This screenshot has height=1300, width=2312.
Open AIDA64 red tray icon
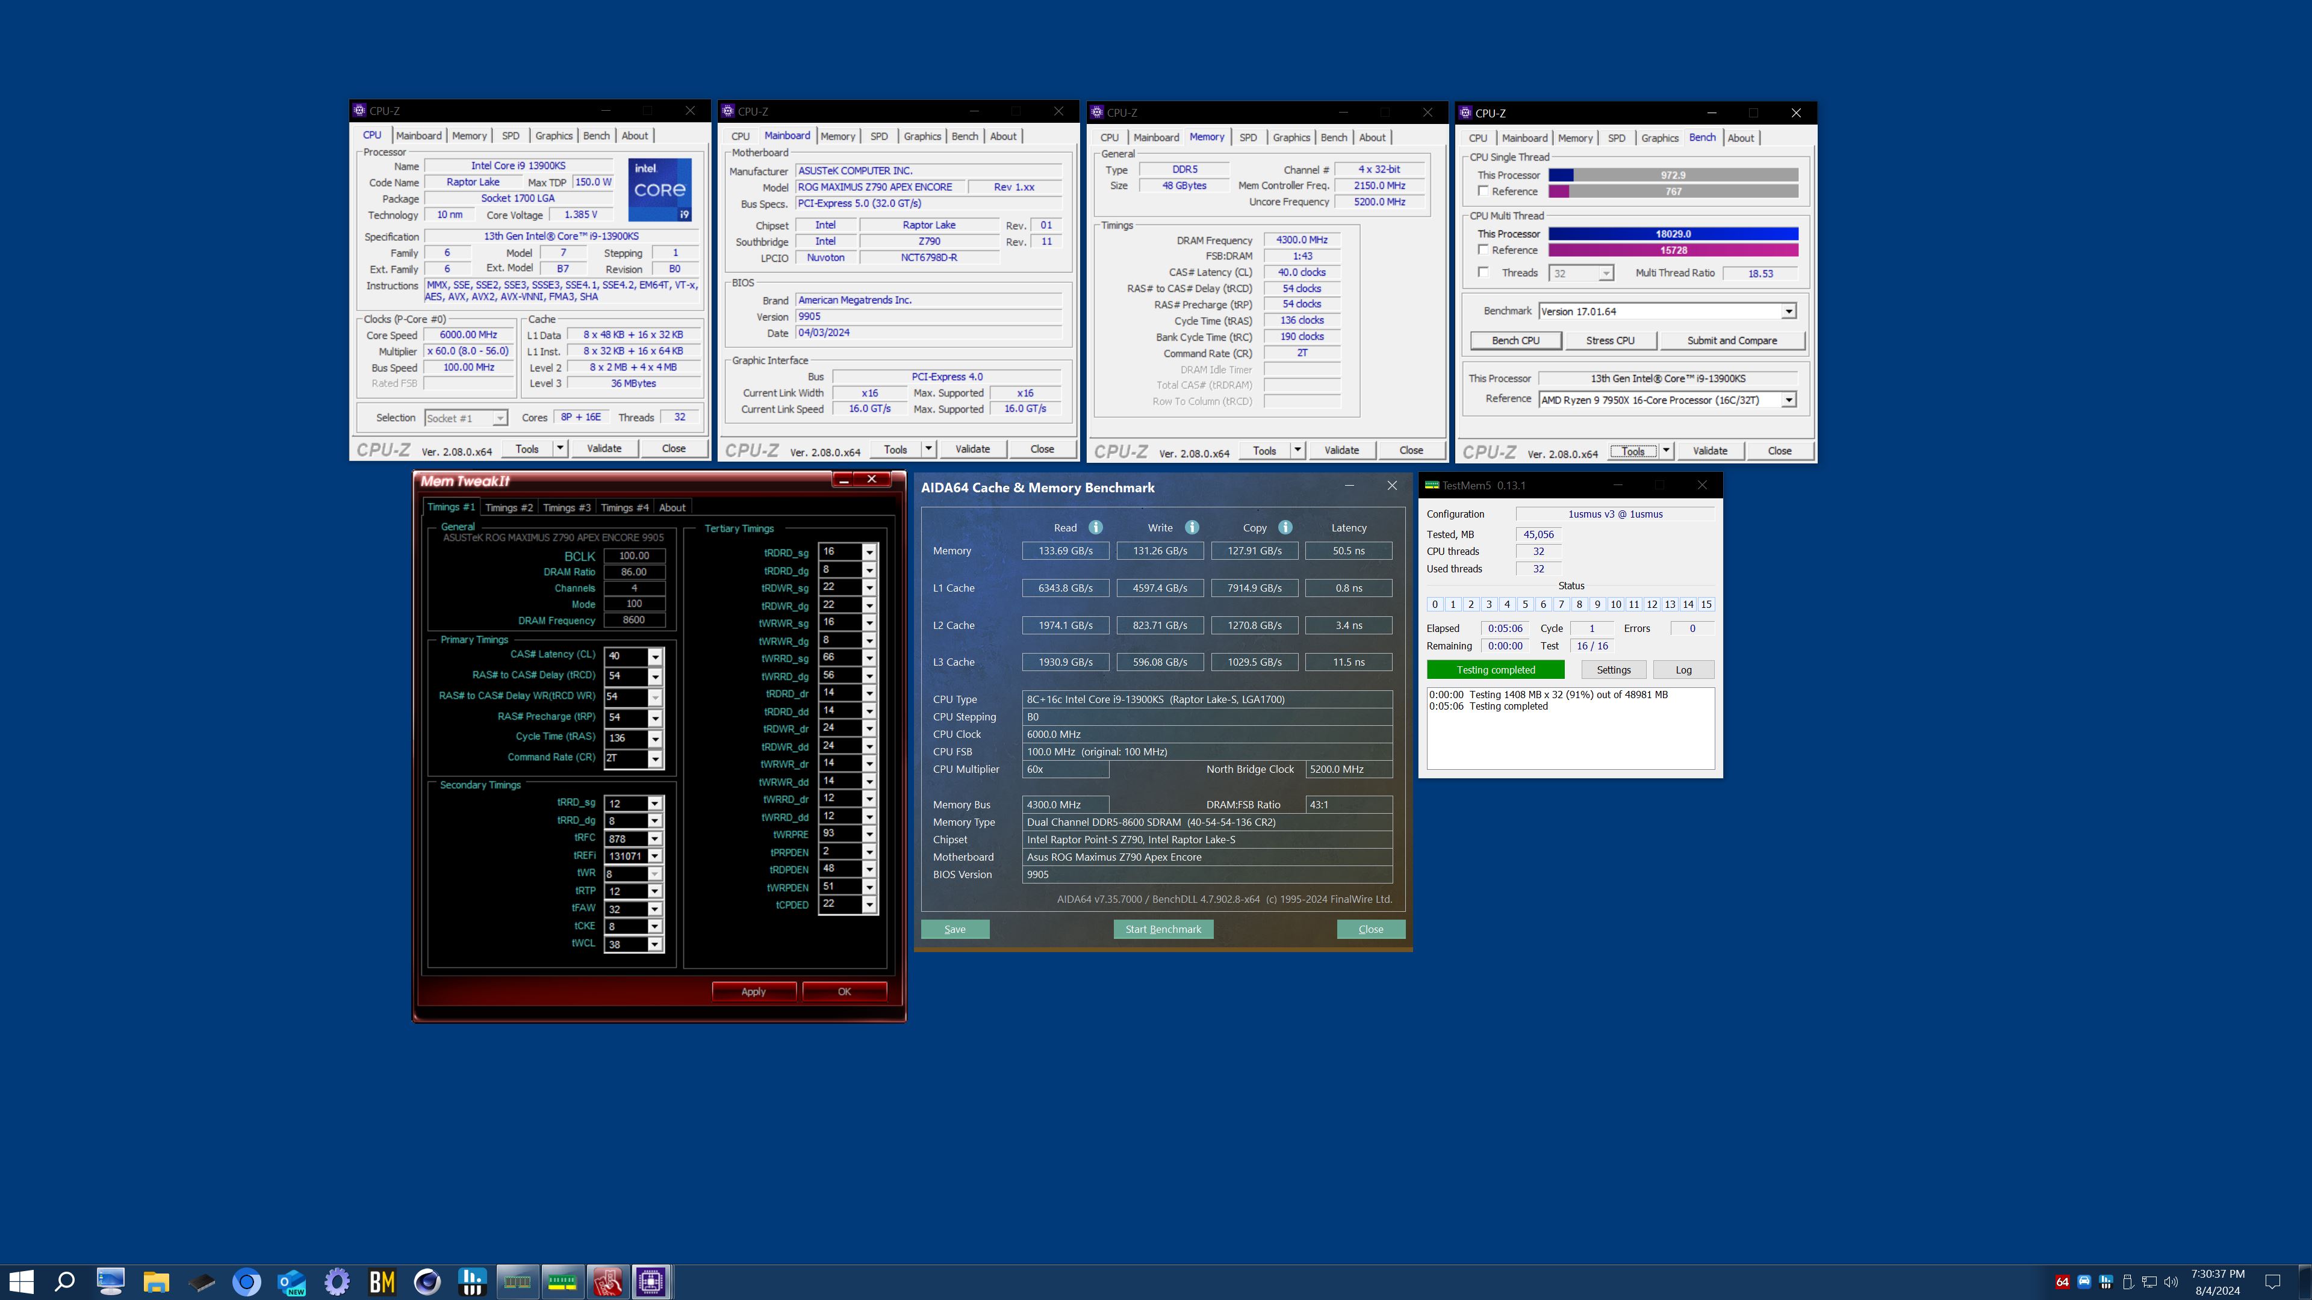pyautogui.click(x=2063, y=1282)
